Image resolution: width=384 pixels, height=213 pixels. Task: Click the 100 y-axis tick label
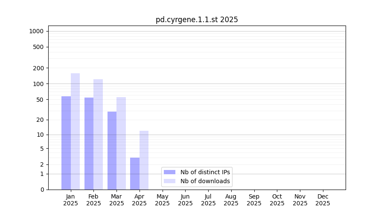[38, 84]
